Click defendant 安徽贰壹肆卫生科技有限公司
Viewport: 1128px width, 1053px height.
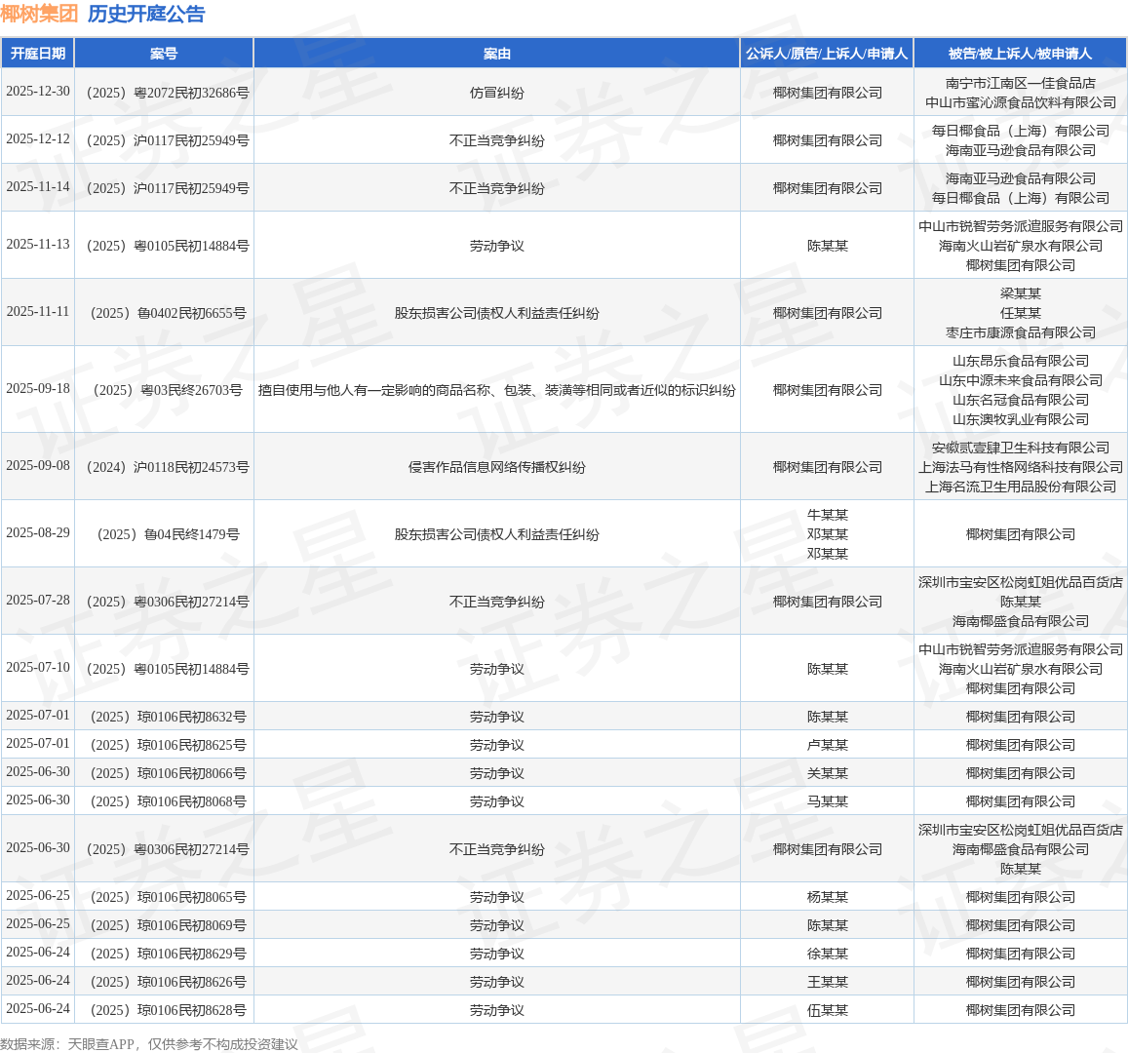pyautogui.click(x=1020, y=448)
